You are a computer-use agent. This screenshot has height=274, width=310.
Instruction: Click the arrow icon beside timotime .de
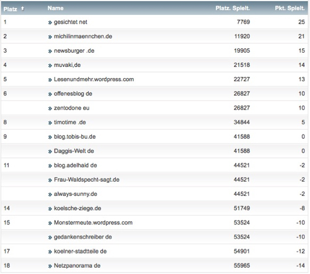click(x=50, y=123)
